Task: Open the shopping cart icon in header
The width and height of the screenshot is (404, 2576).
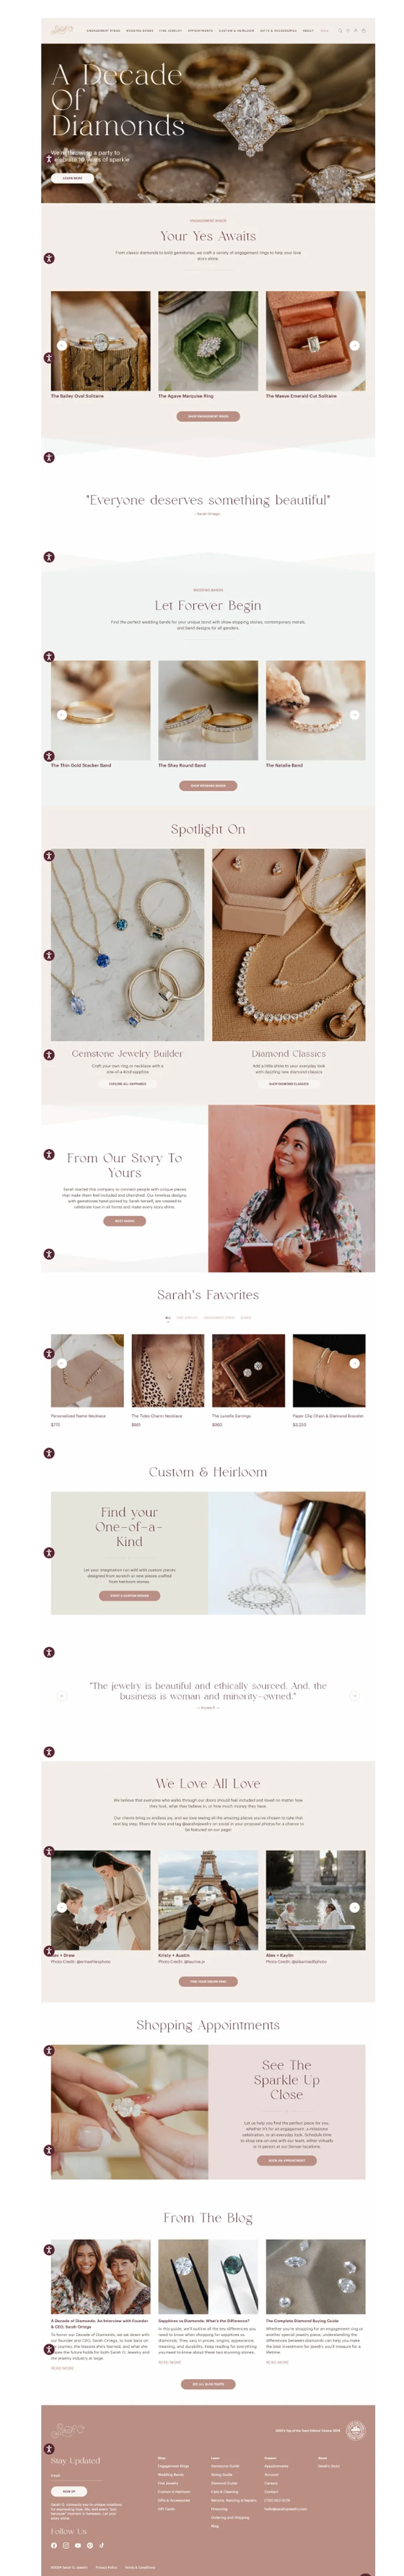Action: click(x=363, y=30)
